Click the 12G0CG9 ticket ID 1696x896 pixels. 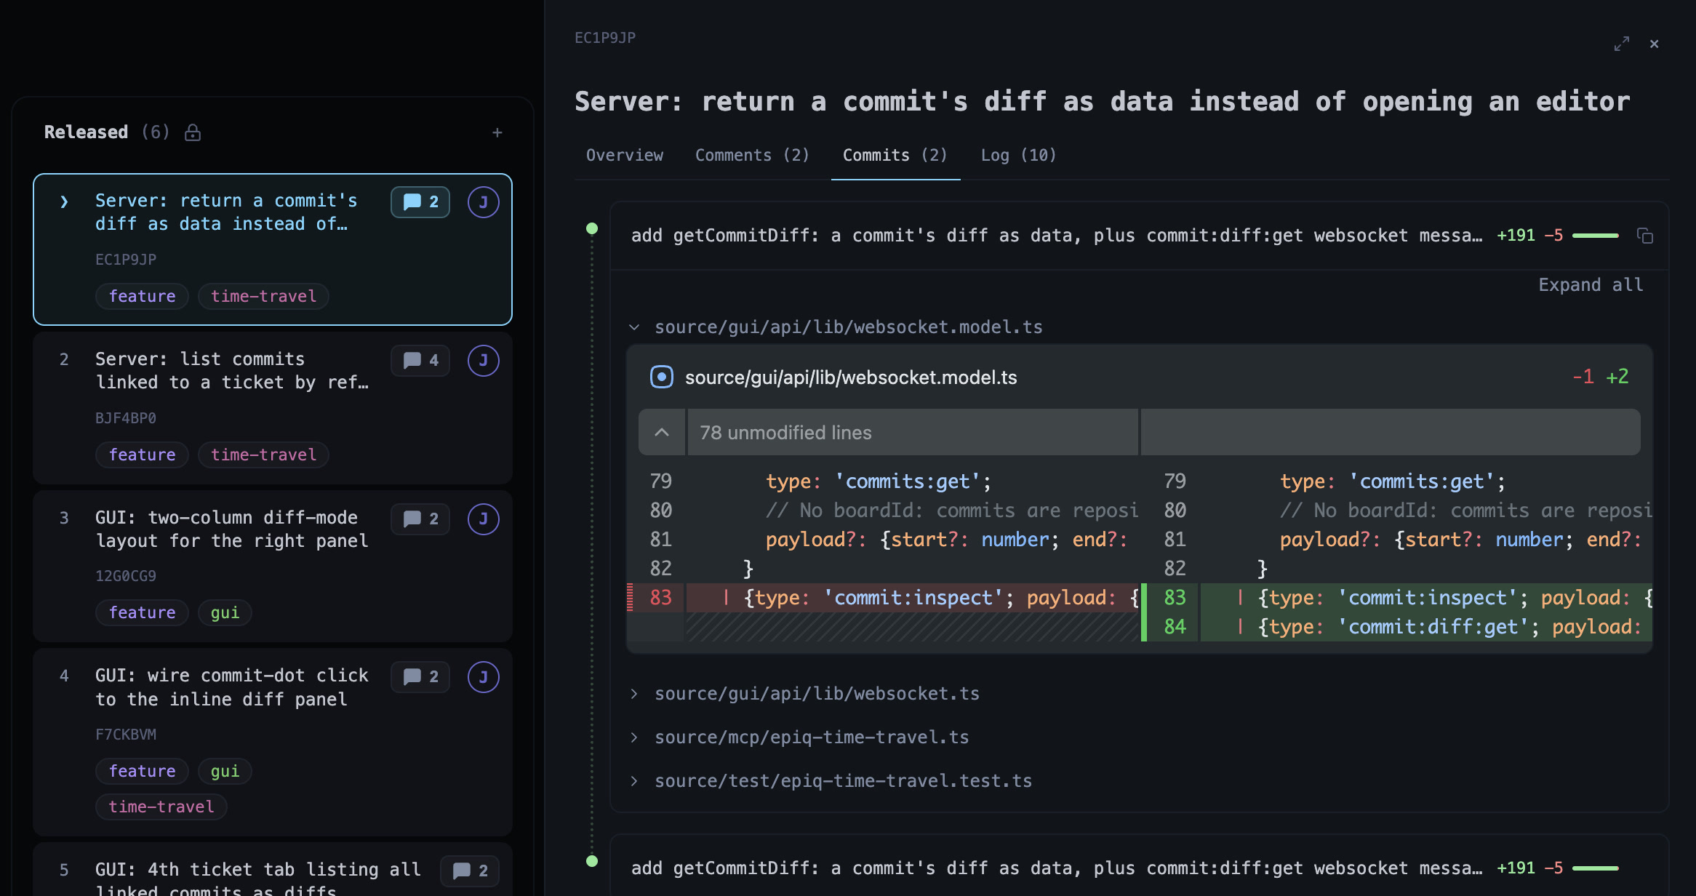pos(126,576)
